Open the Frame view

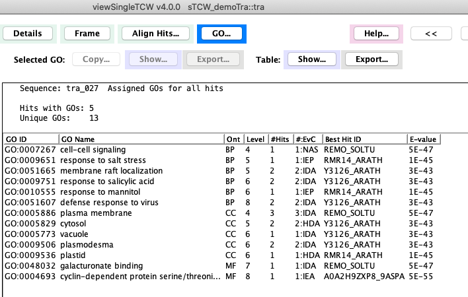(87, 34)
